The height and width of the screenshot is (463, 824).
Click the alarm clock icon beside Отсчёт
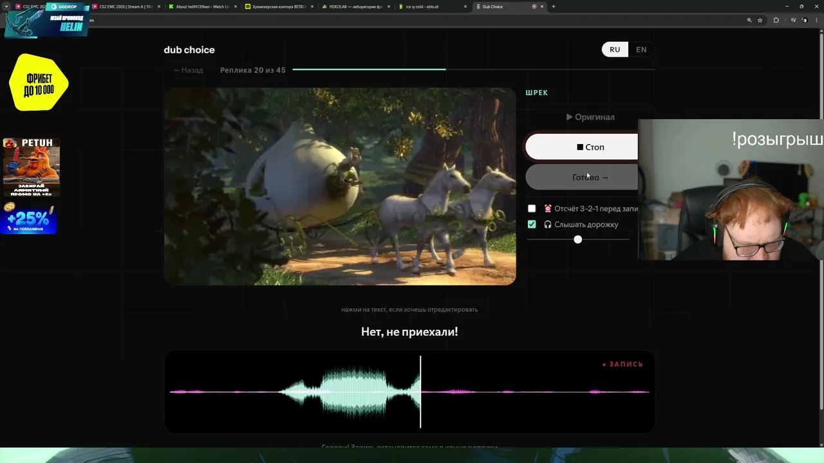[x=548, y=208]
